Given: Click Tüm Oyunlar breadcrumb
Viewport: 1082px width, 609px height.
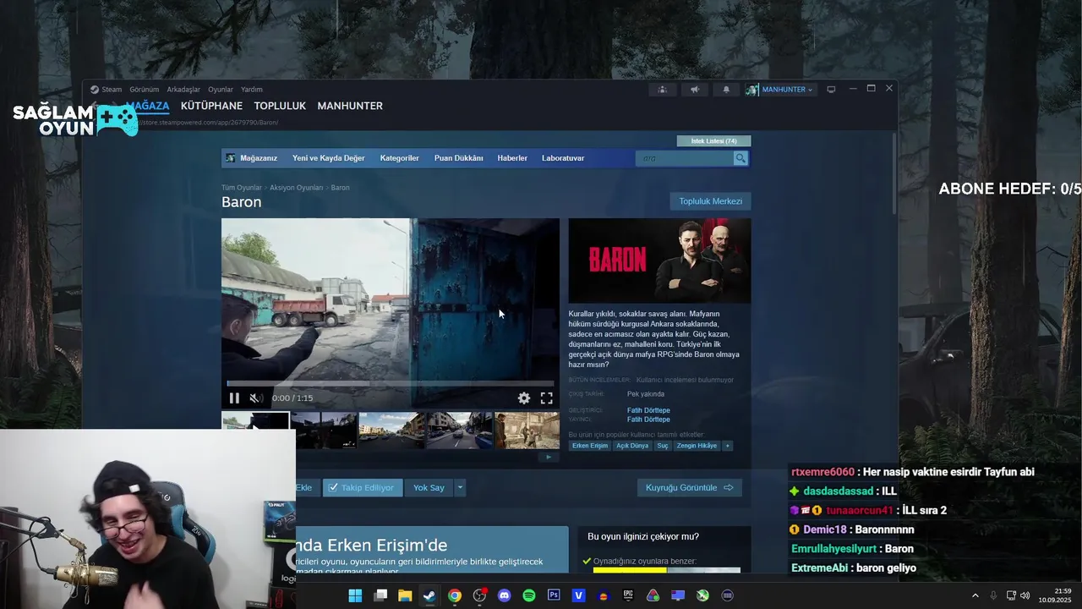Looking at the screenshot, I should click(242, 188).
